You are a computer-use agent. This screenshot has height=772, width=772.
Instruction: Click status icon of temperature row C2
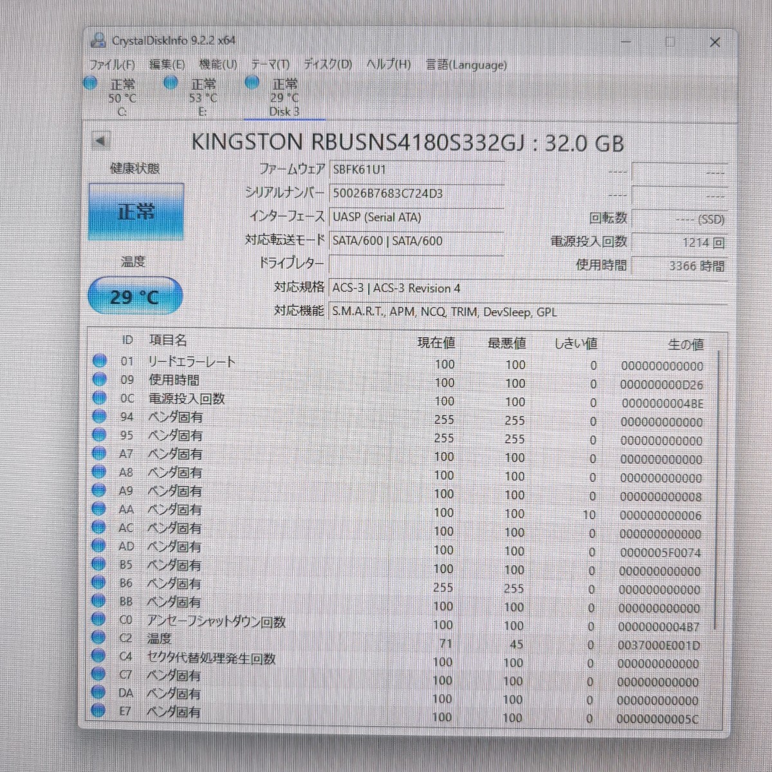coord(98,638)
